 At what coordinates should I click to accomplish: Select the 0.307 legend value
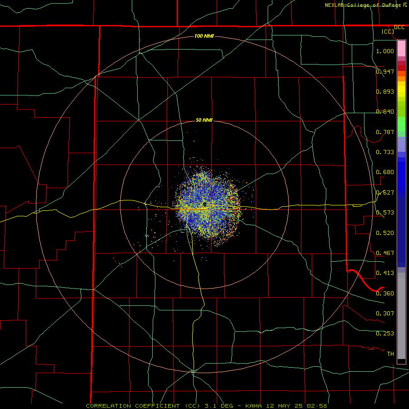click(x=385, y=314)
